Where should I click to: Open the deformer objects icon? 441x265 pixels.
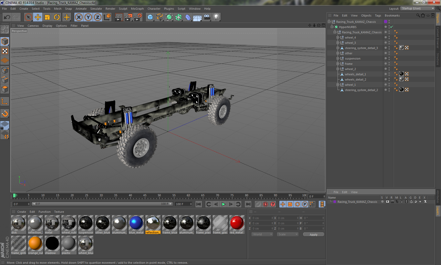coord(188,17)
